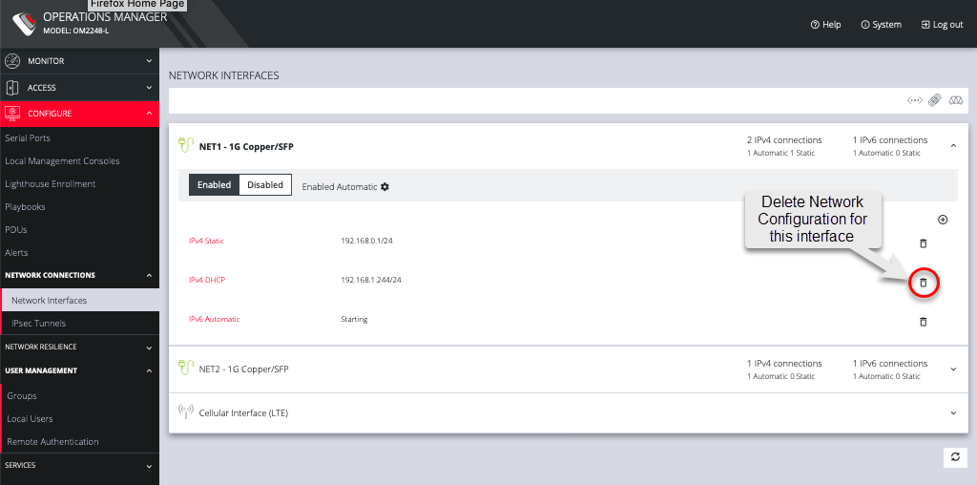The height and width of the screenshot is (485, 977).
Task: Expand the Cellular Interface (LTE) panel
Action: [953, 413]
